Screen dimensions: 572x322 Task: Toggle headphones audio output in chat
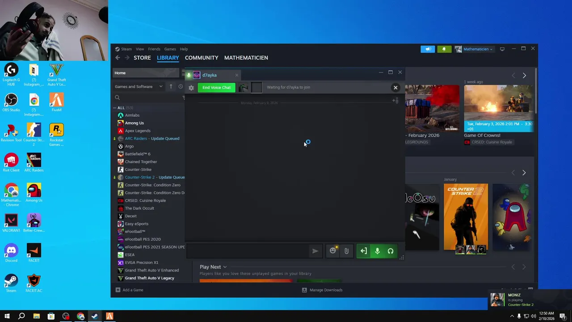[x=391, y=251]
